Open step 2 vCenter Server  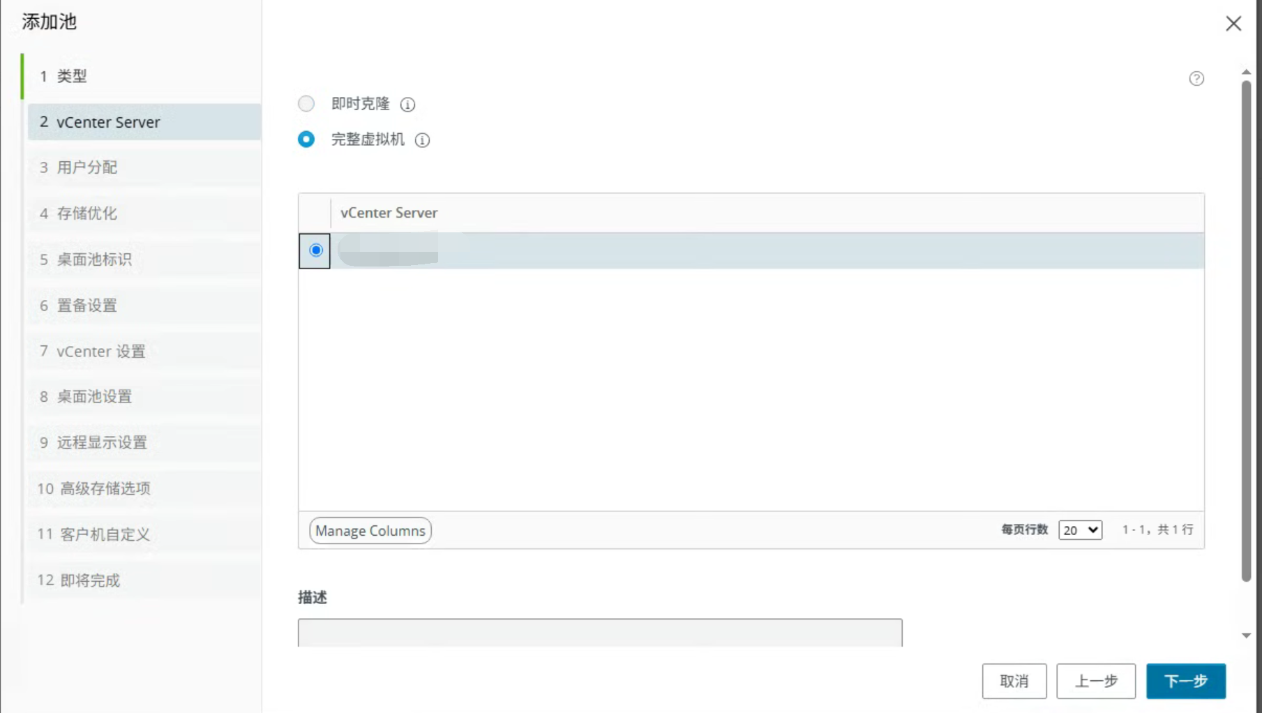(144, 122)
